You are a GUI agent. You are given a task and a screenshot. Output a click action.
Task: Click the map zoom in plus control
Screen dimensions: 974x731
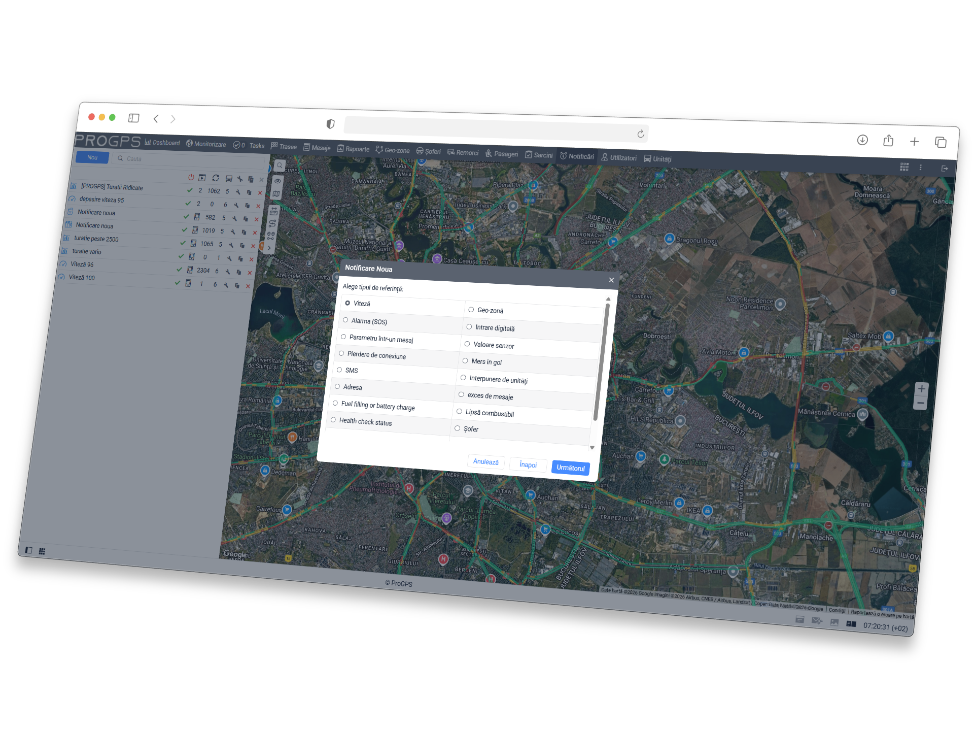(x=921, y=389)
